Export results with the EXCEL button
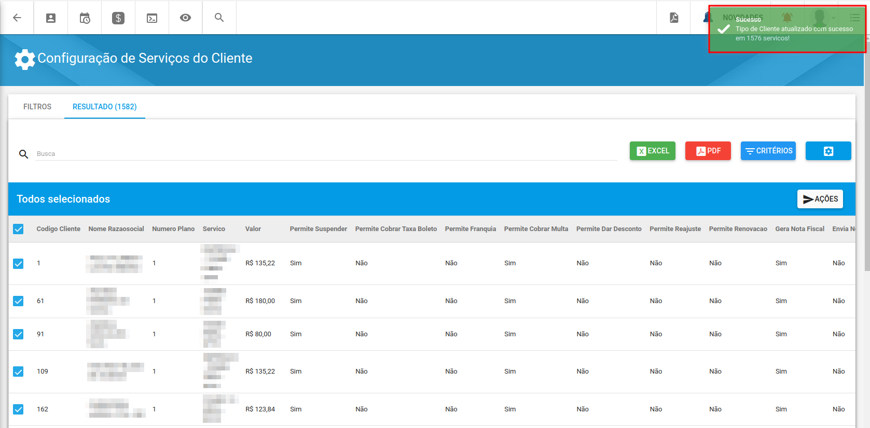The width and height of the screenshot is (870, 428). point(653,151)
